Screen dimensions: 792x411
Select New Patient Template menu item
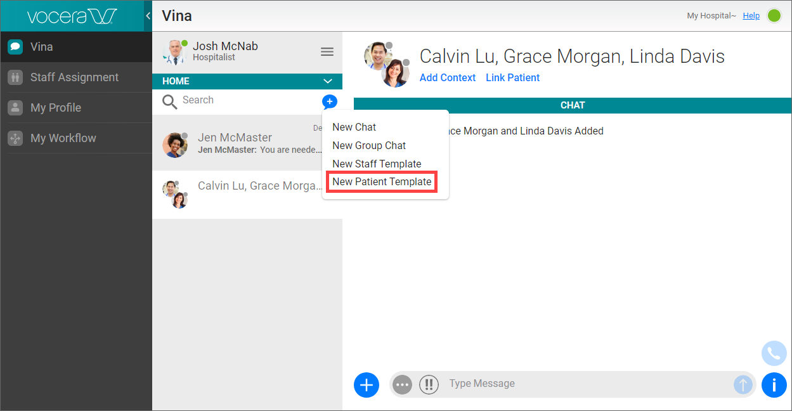382,182
